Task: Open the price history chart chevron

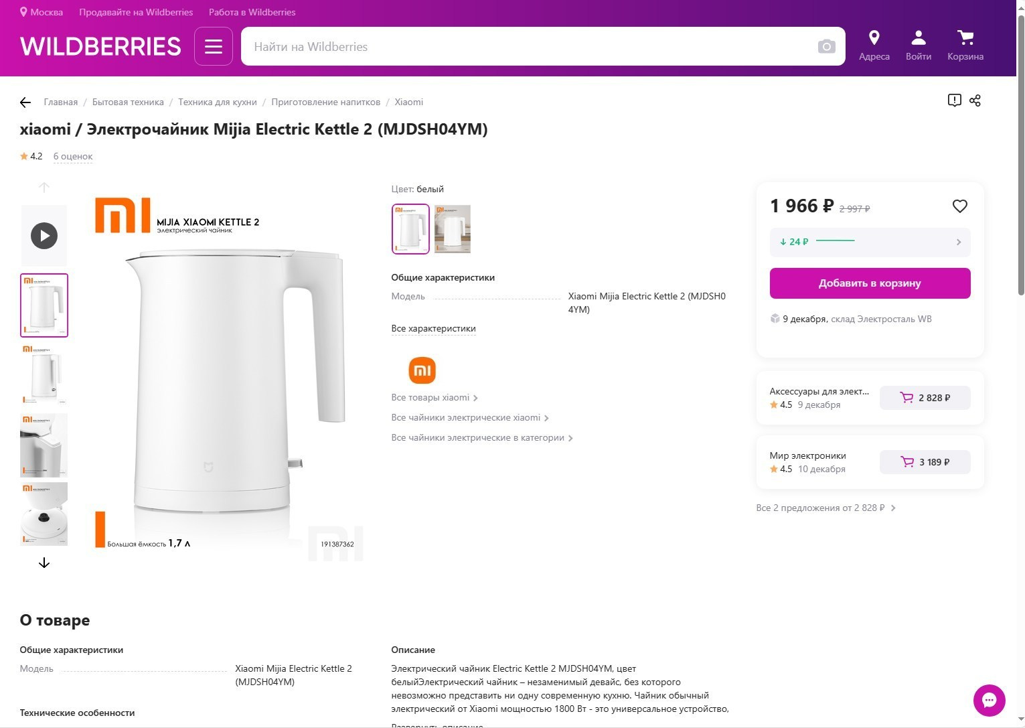Action: click(959, 242)
